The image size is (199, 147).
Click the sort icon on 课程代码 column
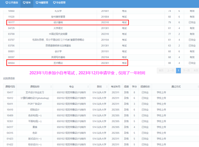16,87
